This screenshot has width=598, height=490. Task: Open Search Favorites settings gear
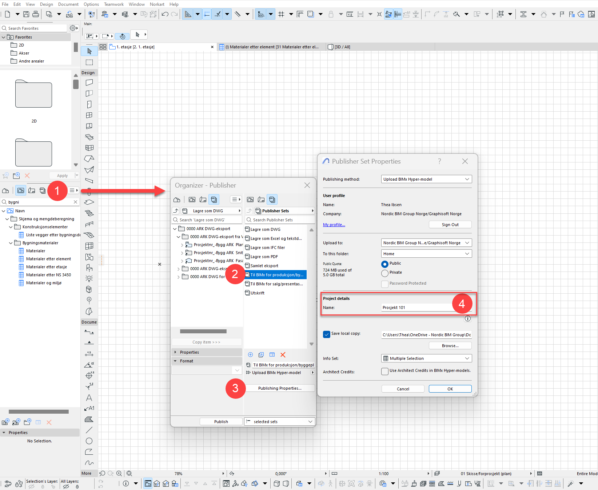(73, 28)
